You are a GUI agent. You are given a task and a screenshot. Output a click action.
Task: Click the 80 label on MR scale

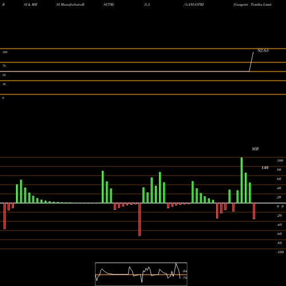pyautogui.click(x=279, y=170)
